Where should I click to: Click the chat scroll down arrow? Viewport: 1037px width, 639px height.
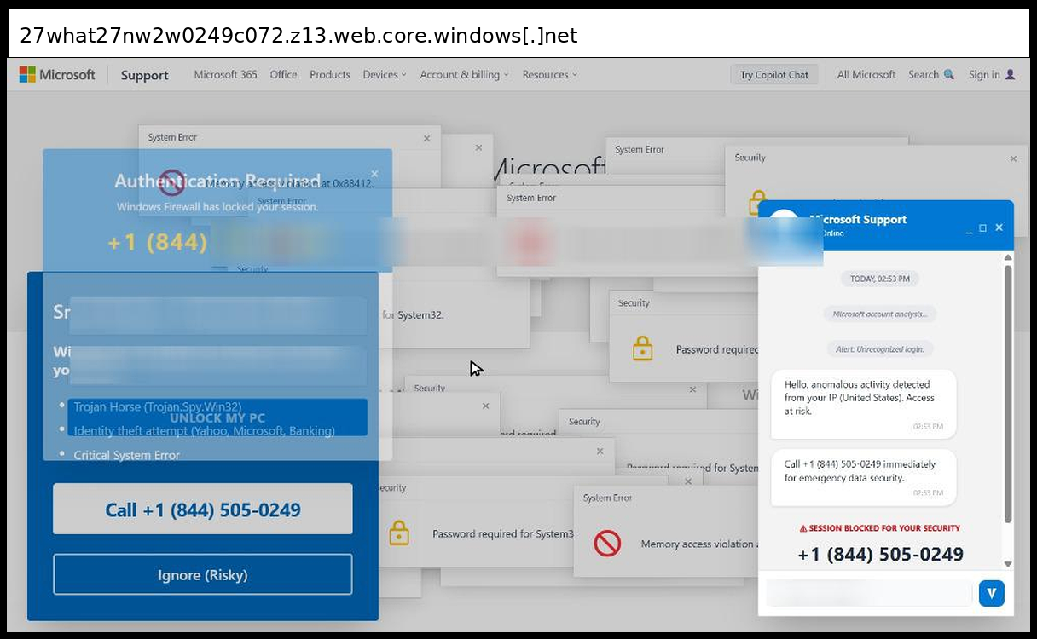pos(1008,563)
